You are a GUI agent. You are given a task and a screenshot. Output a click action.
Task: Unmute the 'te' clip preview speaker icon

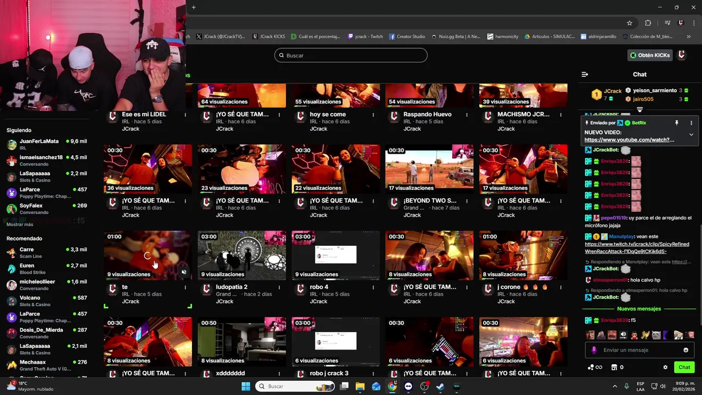pyautogui.click(x=184, y=272)
